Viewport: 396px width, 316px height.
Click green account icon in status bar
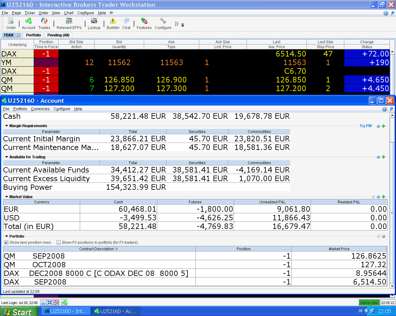coord(64,302)
